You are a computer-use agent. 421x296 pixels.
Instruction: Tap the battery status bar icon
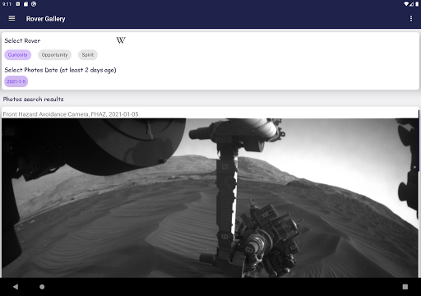click(417, 4)
